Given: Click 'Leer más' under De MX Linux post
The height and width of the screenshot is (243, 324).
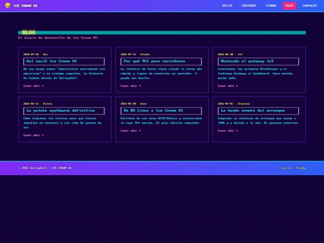Looking at the screenshot, I should point(131,131).
